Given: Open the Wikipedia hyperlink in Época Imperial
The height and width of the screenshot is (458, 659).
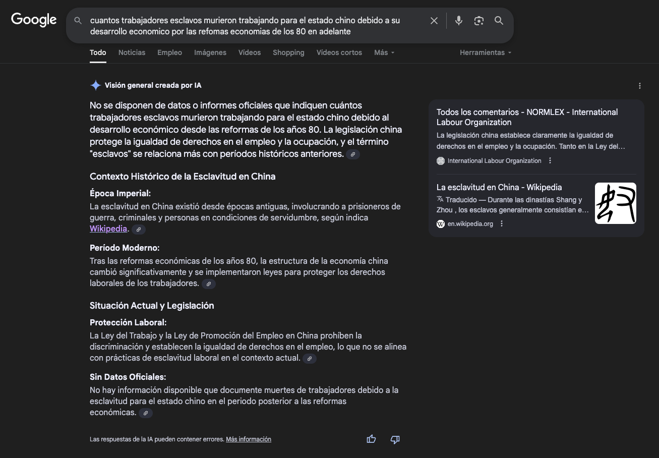Looking at the screenshot, I should pos(108,228).
